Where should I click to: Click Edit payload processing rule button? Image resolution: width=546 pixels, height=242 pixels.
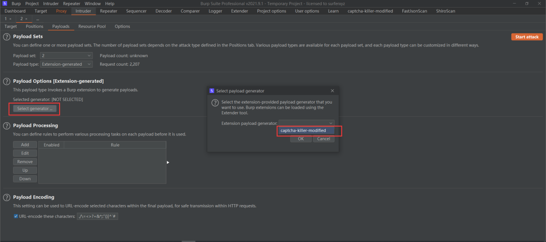[x=25, y=153]
